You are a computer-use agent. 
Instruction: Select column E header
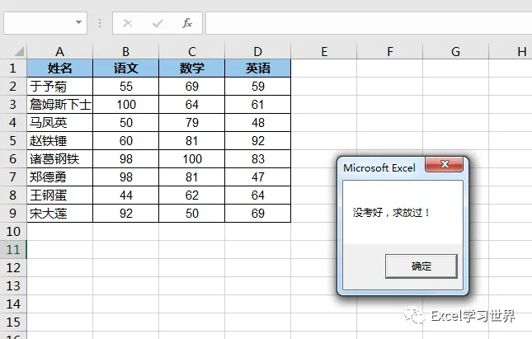point(323,51)
